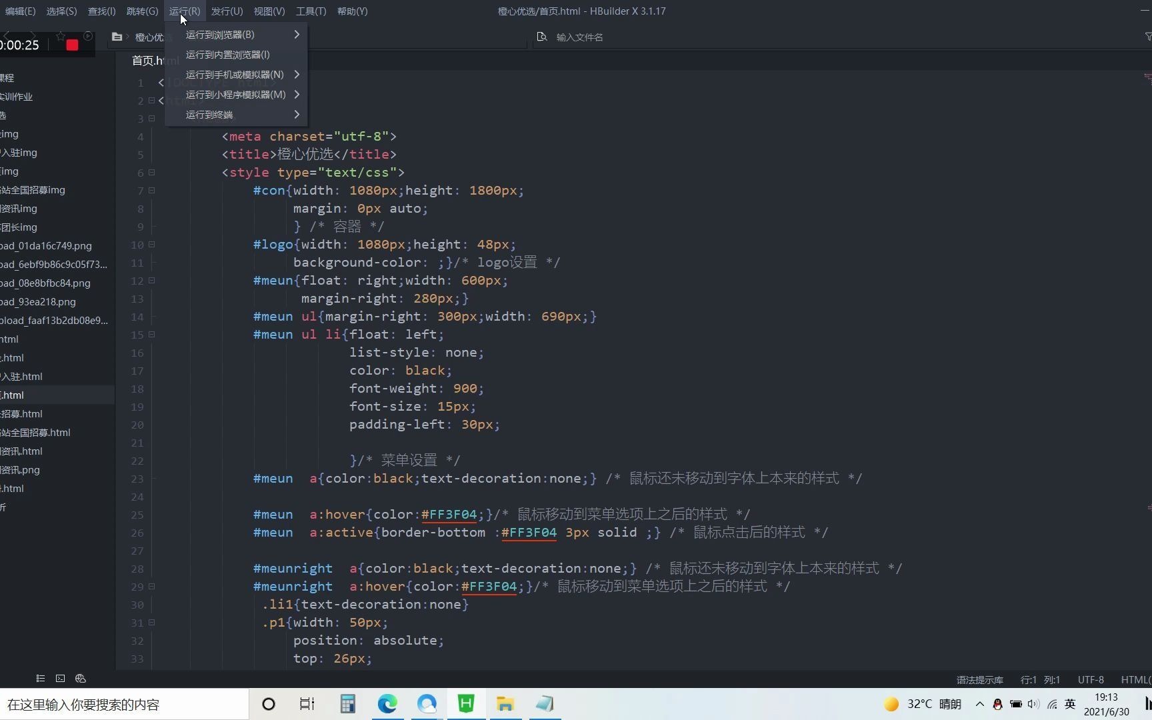Open the 查找(I) menu

(101, 11)
